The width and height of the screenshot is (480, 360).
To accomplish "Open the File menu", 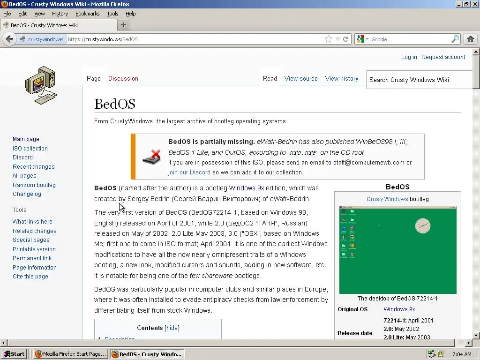I will [7, 14].
